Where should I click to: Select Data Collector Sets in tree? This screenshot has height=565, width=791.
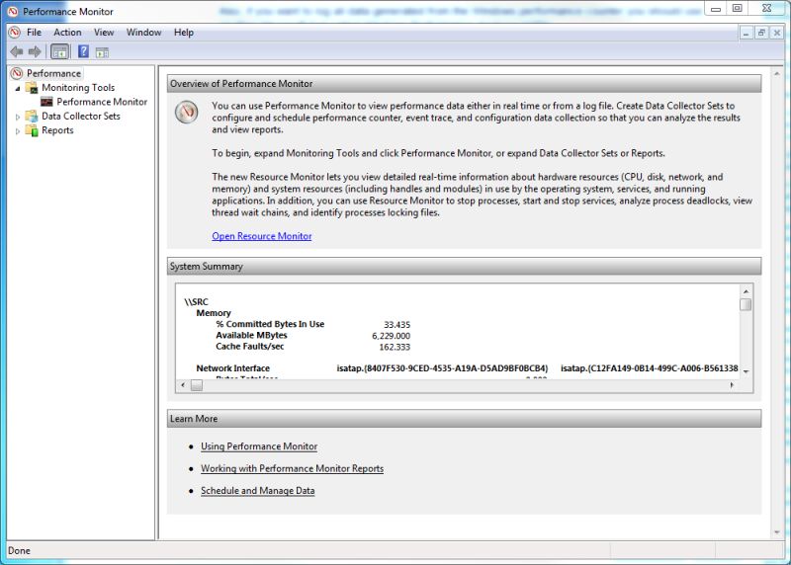[81, 116]
